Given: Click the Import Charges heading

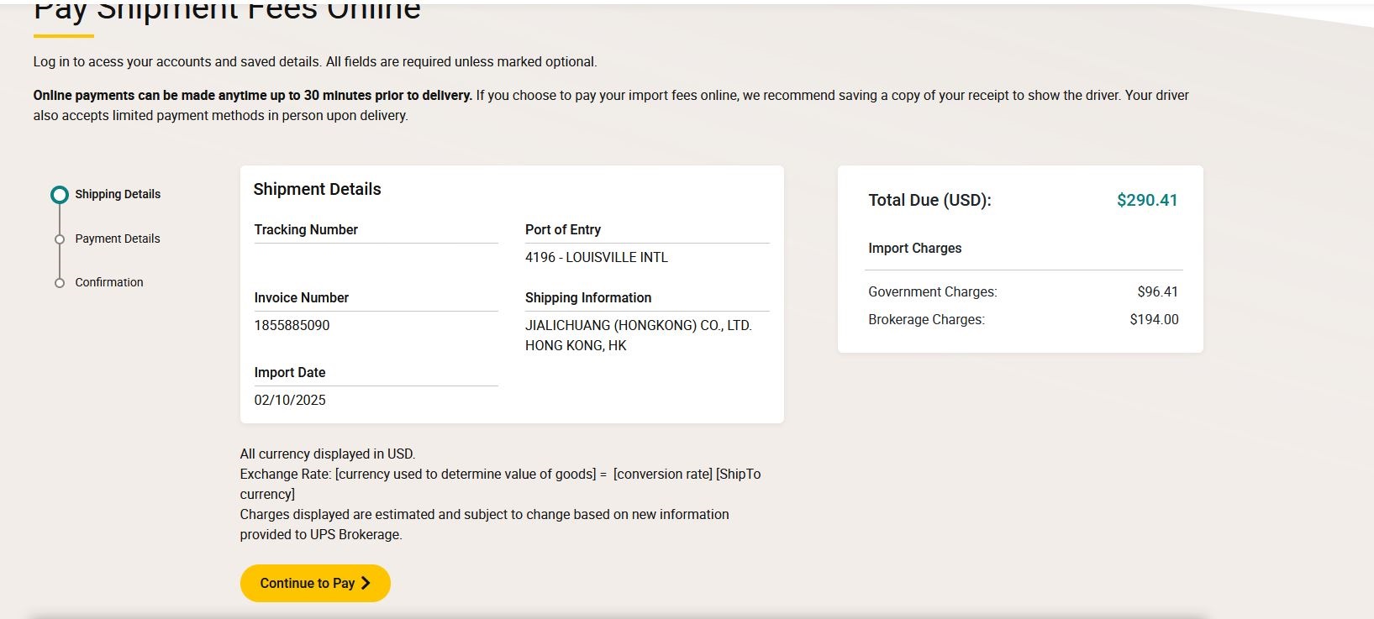Looking at the screenshot, I should tap(914, 248).
